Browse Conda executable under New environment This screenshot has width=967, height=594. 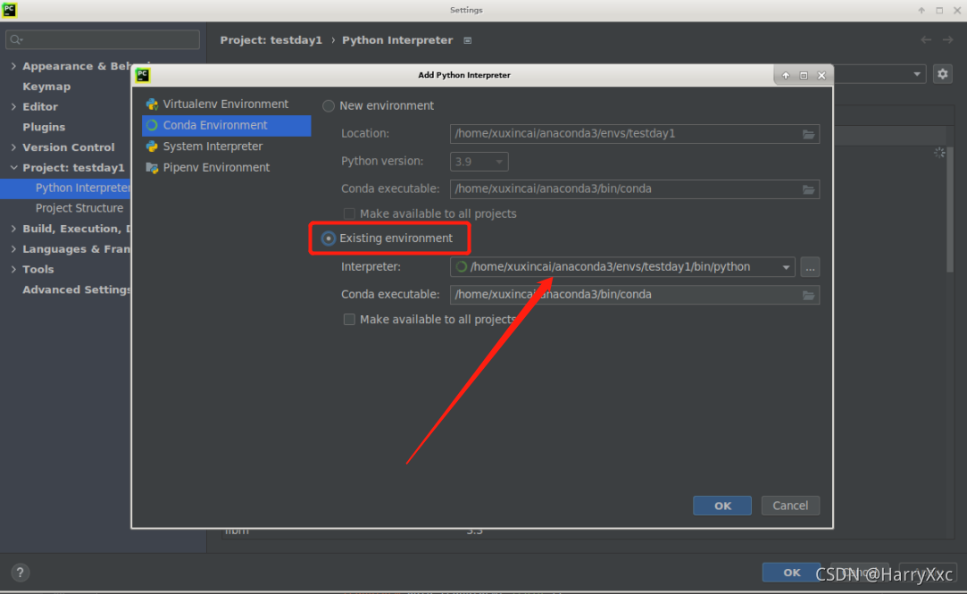[808, 189]
